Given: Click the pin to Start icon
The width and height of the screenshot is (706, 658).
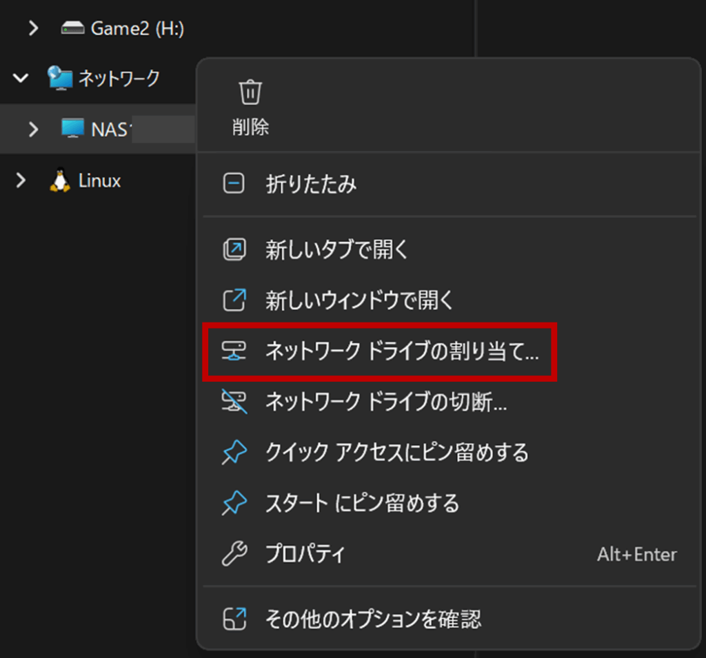Looking at the screenshot, I should click(234, 503).
